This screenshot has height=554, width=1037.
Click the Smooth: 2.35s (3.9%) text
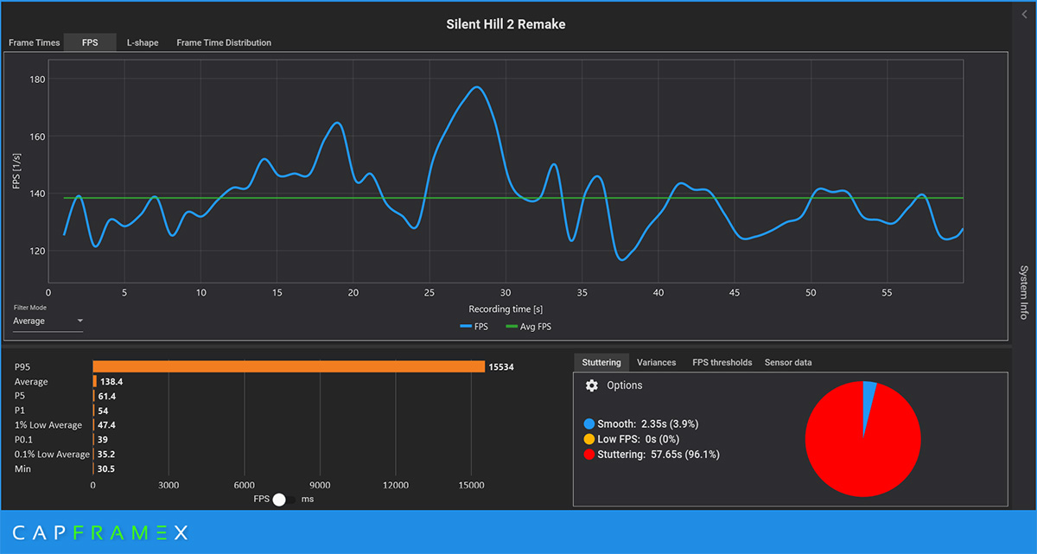(648, 424)
